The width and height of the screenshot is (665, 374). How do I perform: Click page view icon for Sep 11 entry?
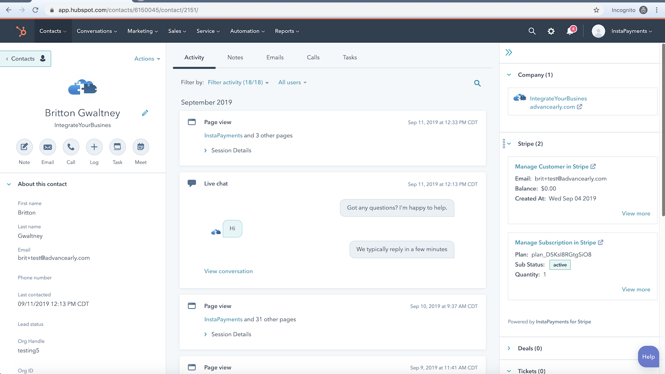click(192, 122)
